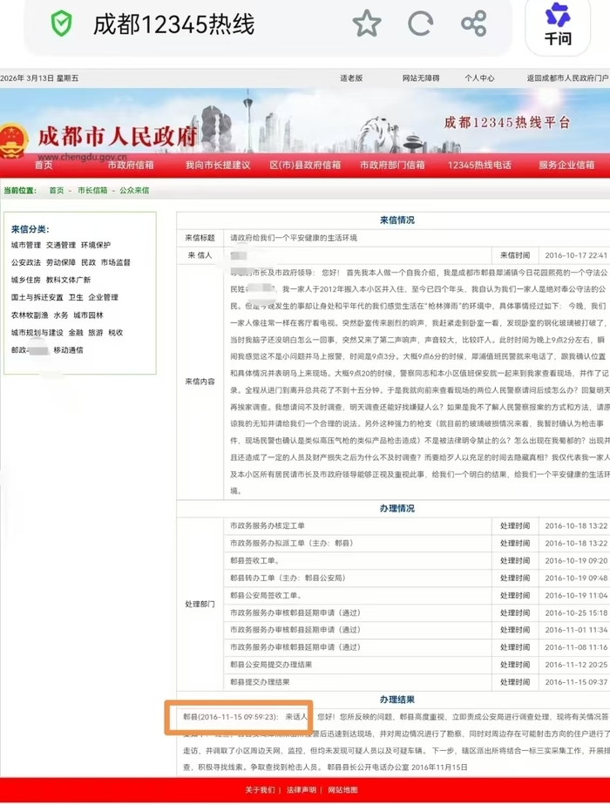Click the 适老版 link at the top
Image resolution: width=610 pixels, height=805 pixels.
tap(351, 78)
